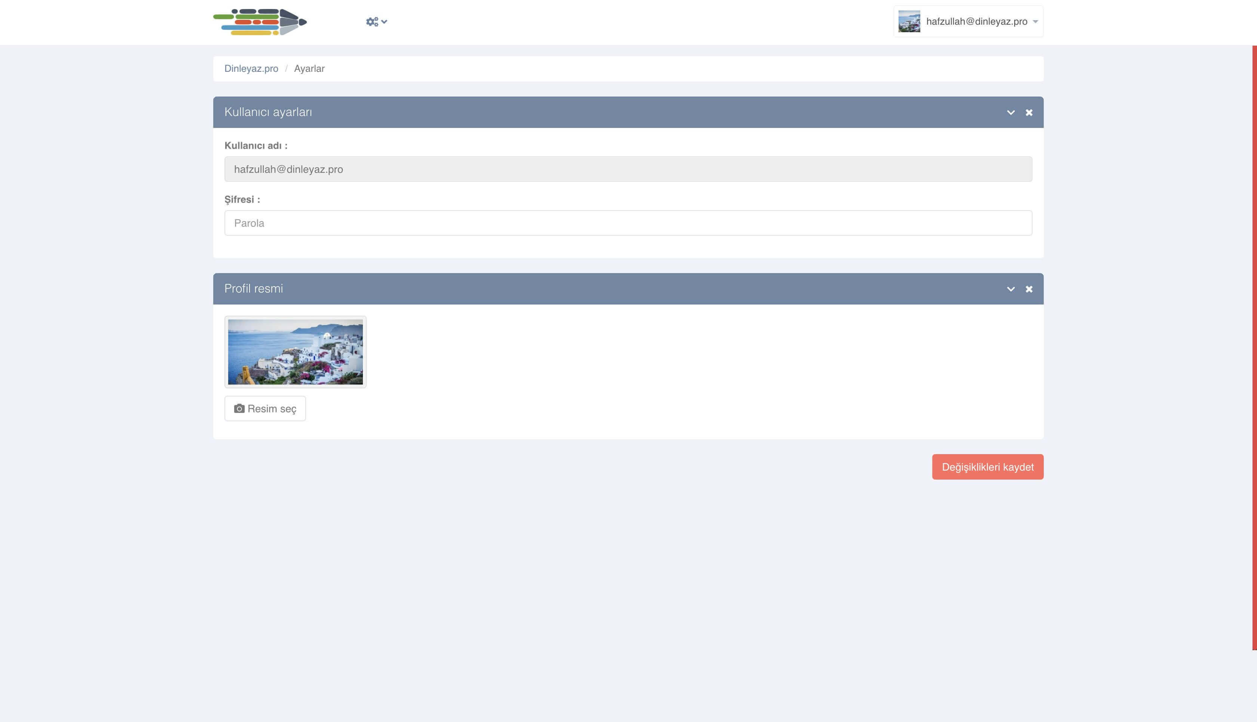
Task: Close the Kullanıcı ayarları panel
Action: click(1029, 113)
